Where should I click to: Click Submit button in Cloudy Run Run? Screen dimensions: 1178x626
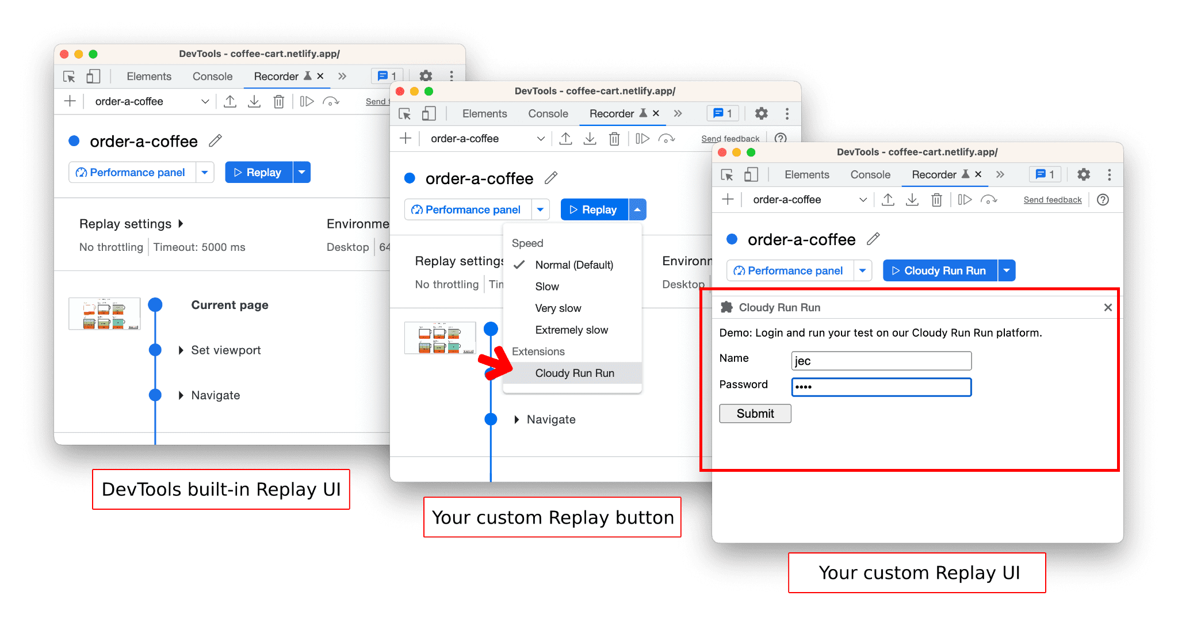point(754,413)
